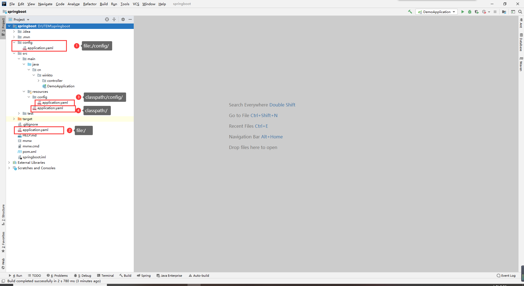Open the Spring tool window
The image size is (524, 286).
[144, 276]
